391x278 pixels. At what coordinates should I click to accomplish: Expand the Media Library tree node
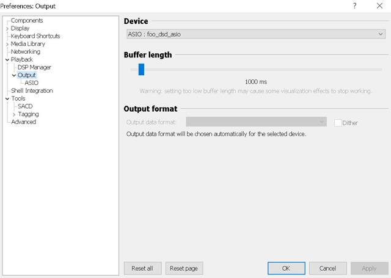7,44
